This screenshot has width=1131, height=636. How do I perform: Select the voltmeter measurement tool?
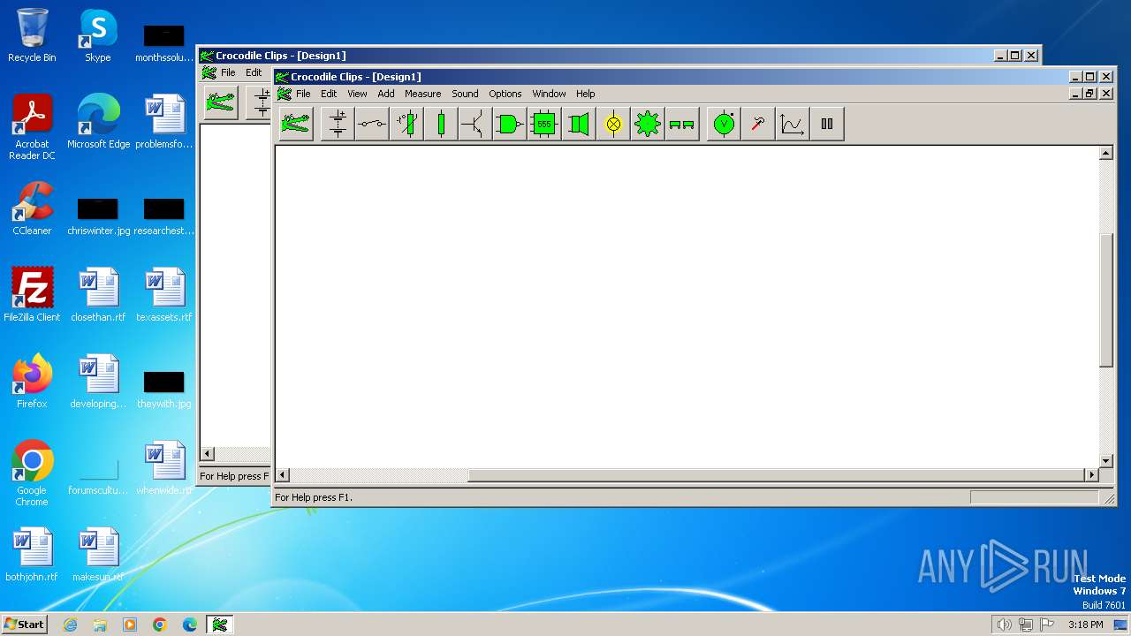click(x=724, y=125)
